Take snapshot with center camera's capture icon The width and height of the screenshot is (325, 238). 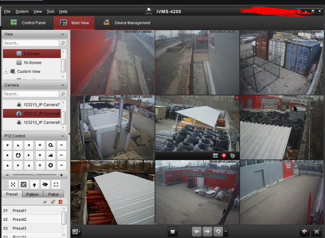click(215, 155)
